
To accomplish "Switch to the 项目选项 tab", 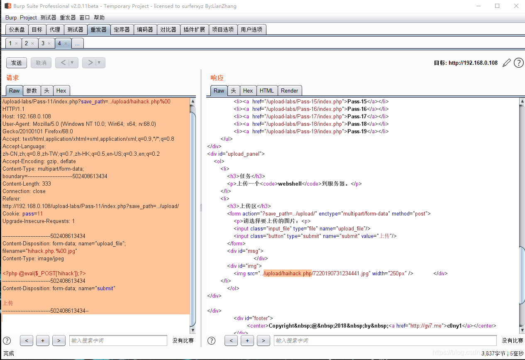I will (x=223, y=29).
